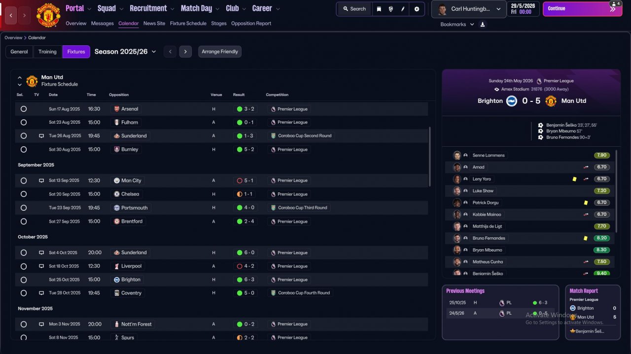The height and width of the screenshot is (354, 631).
Task: Click the 25/10/25 previous meeting row
Action: [x=500, y=303]
